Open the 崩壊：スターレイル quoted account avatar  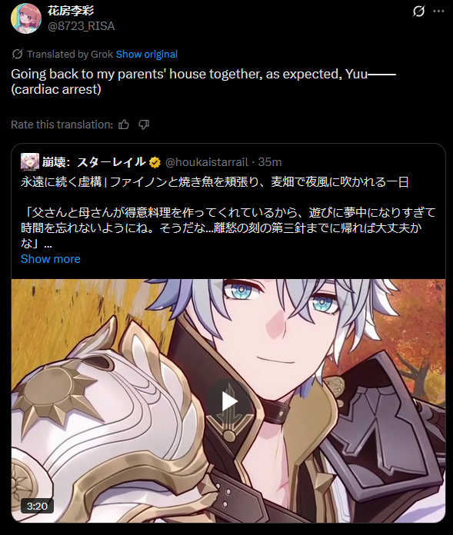(x=30, y=161)
